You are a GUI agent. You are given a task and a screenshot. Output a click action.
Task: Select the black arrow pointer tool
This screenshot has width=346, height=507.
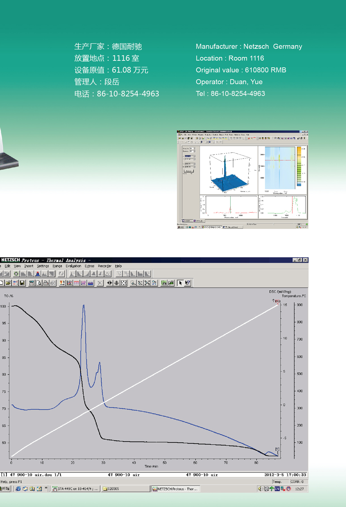(180, 283)
